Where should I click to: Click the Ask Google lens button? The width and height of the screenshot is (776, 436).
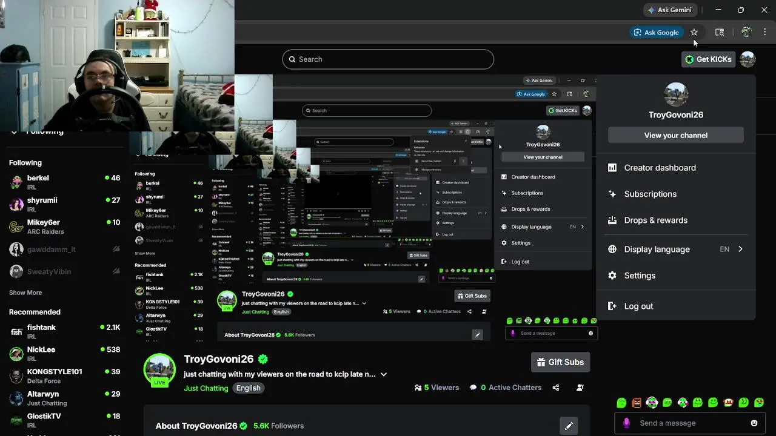coord(656,32)
